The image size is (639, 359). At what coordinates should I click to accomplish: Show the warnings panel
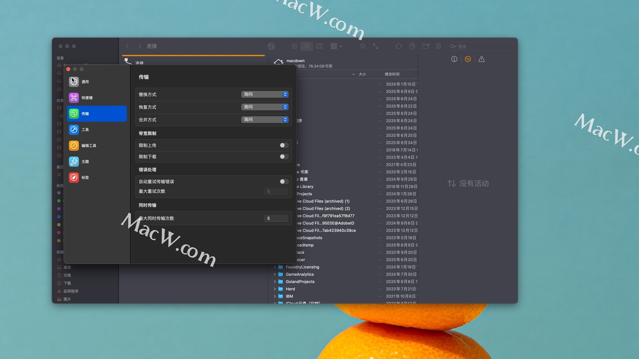pos(482,59)
